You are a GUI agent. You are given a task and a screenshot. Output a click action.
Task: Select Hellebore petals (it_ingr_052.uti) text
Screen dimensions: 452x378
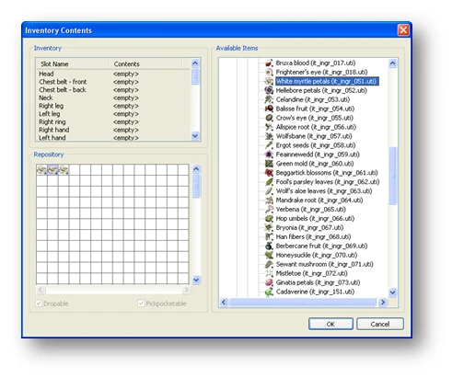click(321, 90)
